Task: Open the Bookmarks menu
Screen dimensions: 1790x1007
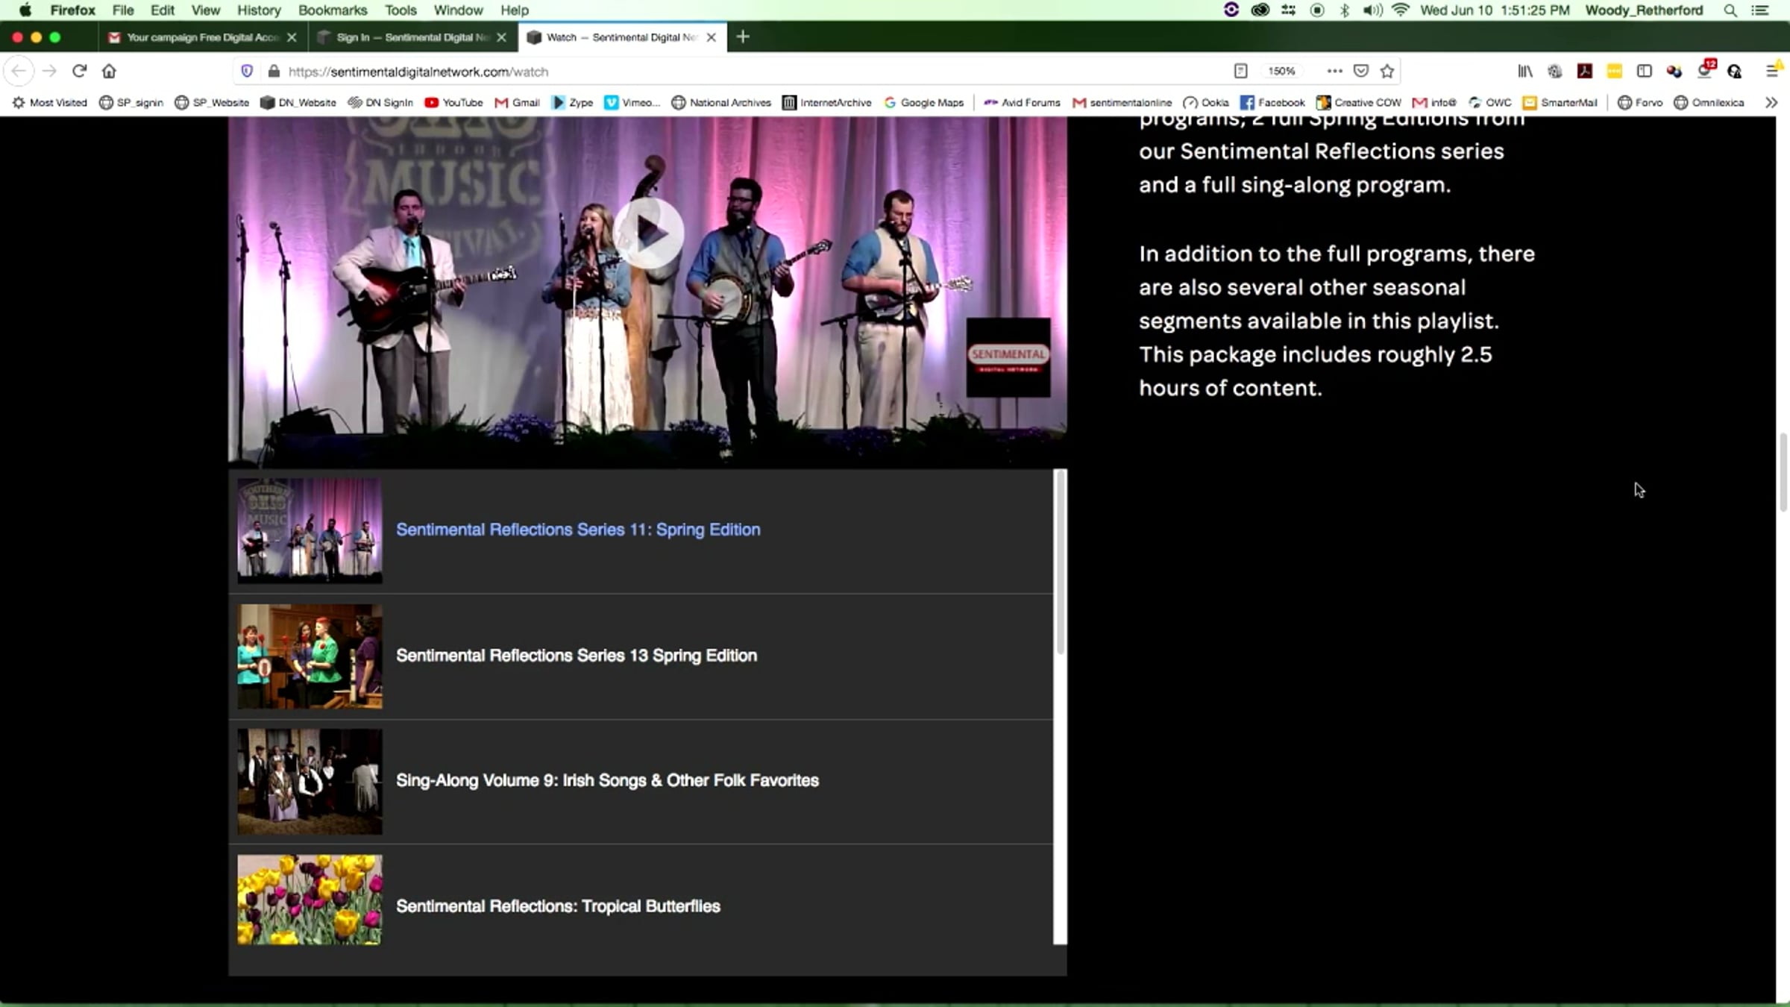Action: click(332, 10)
